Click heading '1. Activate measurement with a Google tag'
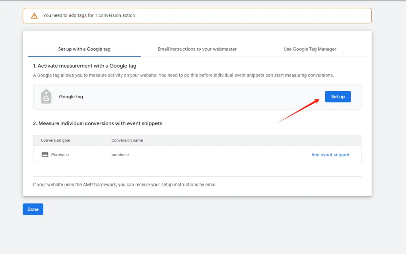Viewport: 406px width, 254px height. [85, 66]
